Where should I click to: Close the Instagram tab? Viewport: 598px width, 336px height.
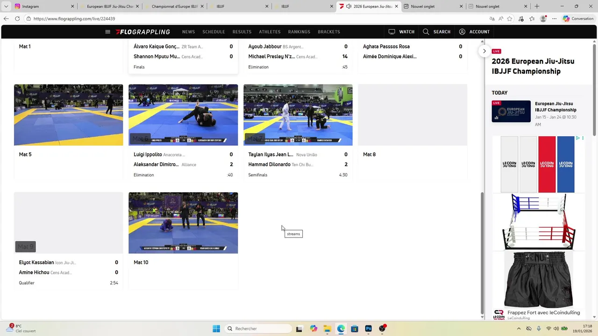72,7
